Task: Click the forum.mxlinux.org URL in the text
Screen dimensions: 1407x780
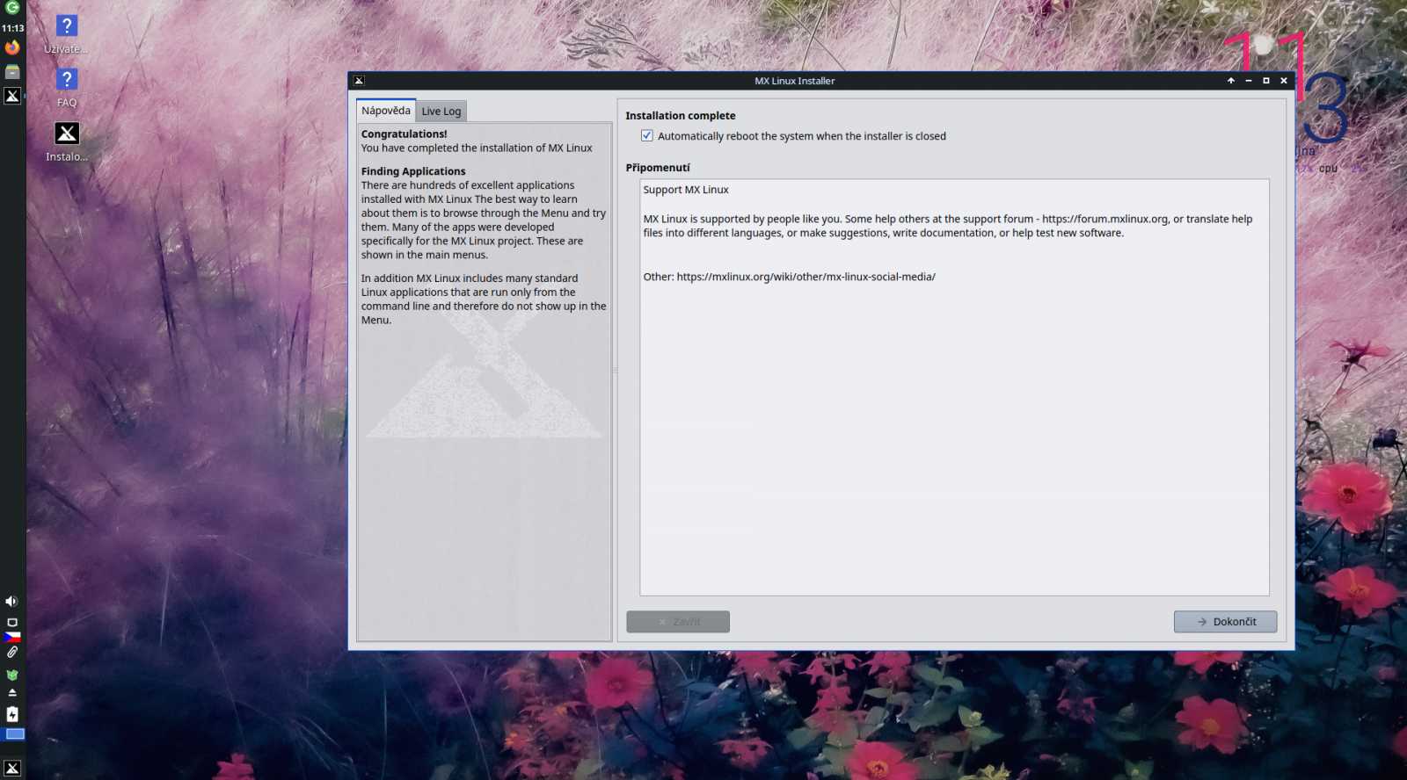Action: click(x=1105, y=220)
